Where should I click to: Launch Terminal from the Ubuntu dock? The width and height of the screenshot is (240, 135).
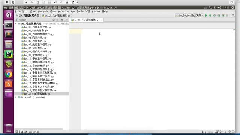point(9,25)
